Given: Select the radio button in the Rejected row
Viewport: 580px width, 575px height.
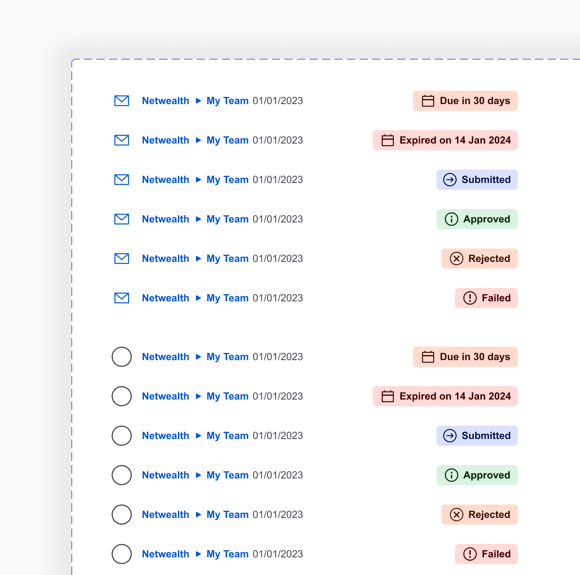Looking at the screenshot, I should pos(122,515).
